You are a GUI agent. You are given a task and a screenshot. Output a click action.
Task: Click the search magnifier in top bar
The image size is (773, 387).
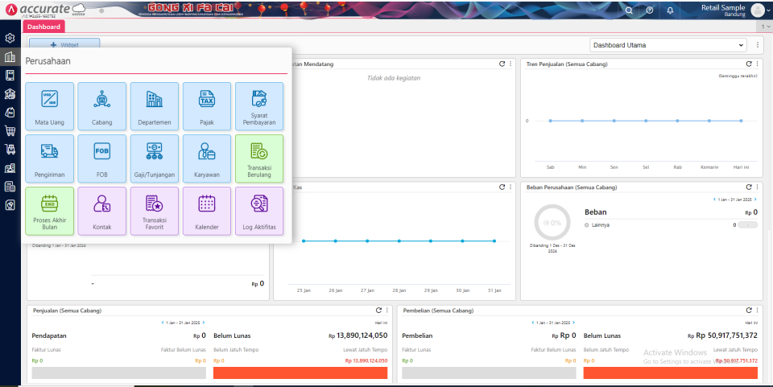coord(629,10)
